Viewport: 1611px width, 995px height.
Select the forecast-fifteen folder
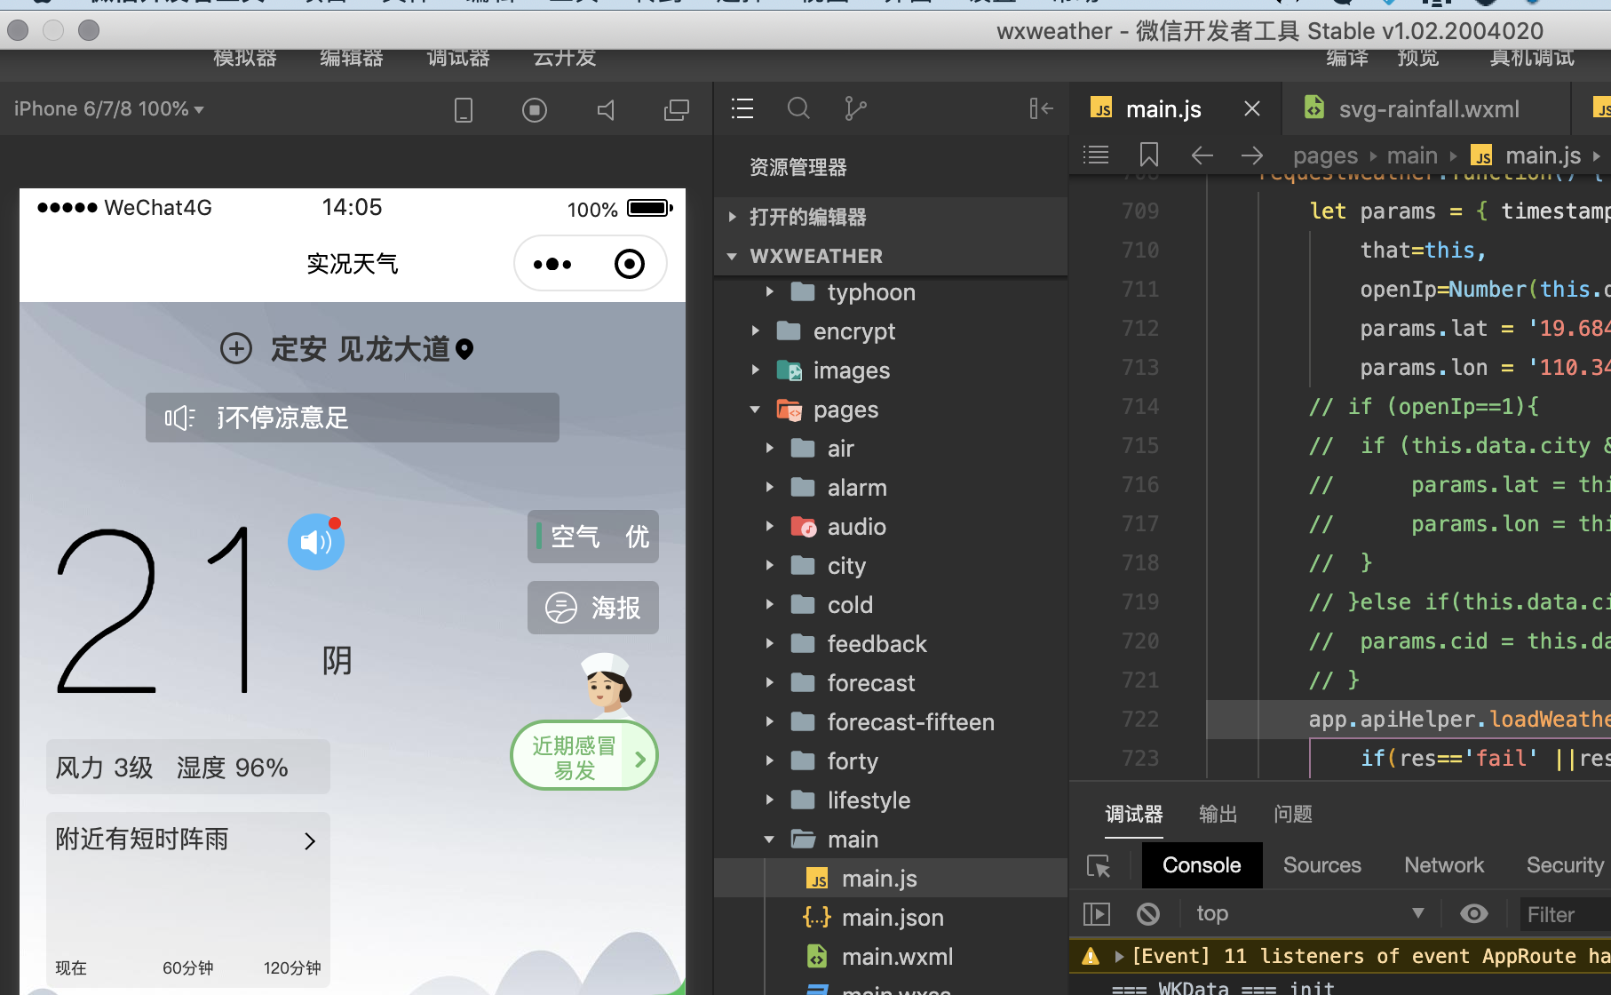point(891,722)
